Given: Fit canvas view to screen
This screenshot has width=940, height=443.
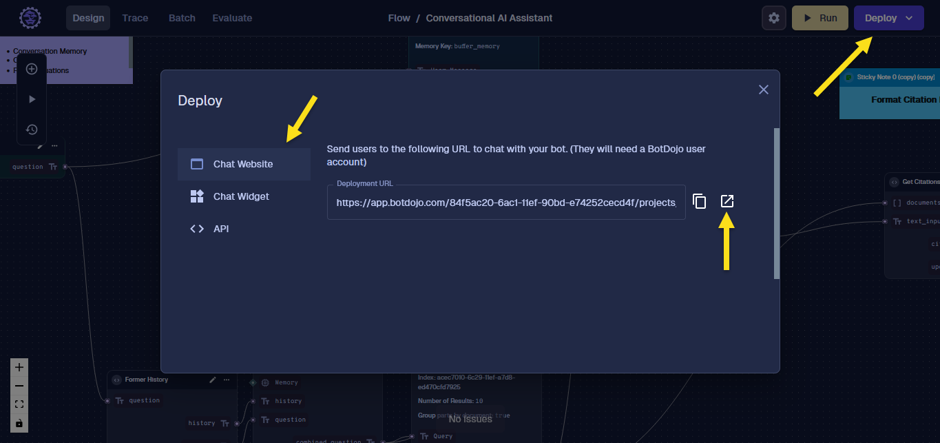Looking at the screenshot, I should click(19, 404).
